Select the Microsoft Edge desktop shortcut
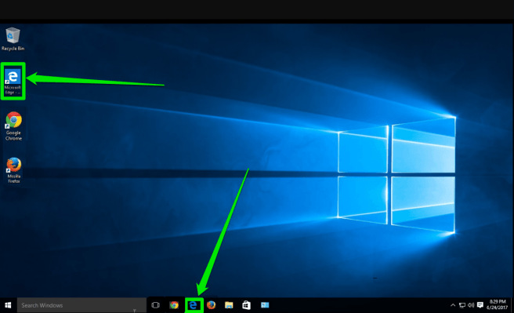Screen dimensions: 514x313 (x=13, y=81)
